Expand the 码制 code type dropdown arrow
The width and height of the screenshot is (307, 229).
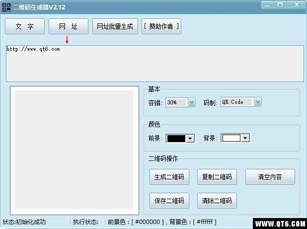(x=258, y=102)
